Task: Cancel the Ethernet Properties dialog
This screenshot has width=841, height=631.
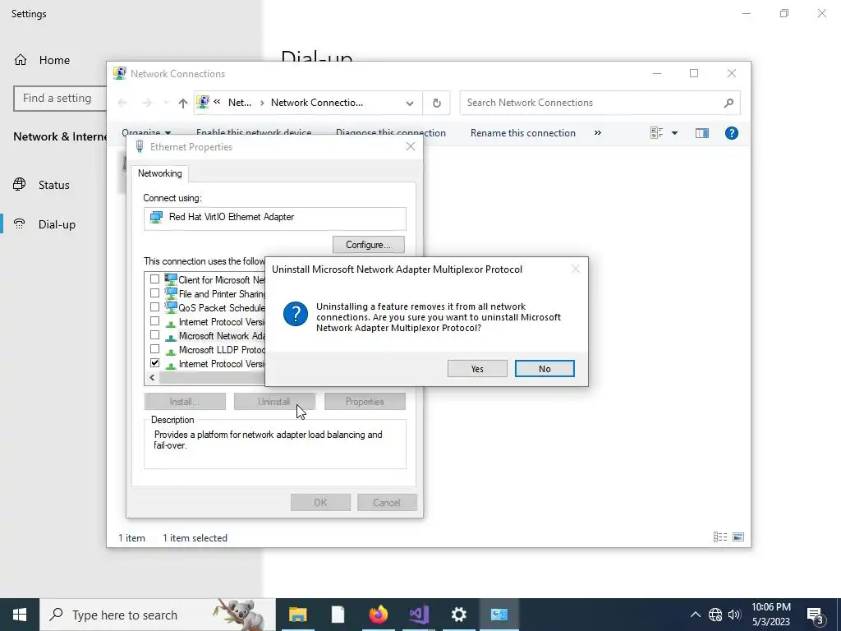Action: pos(387,502)
